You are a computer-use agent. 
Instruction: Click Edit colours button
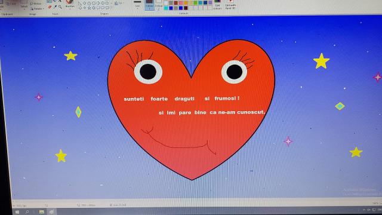(x=217, y=5)
